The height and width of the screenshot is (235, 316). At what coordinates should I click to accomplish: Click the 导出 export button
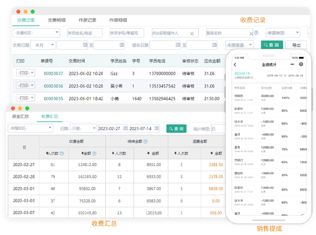click(296, 45)
